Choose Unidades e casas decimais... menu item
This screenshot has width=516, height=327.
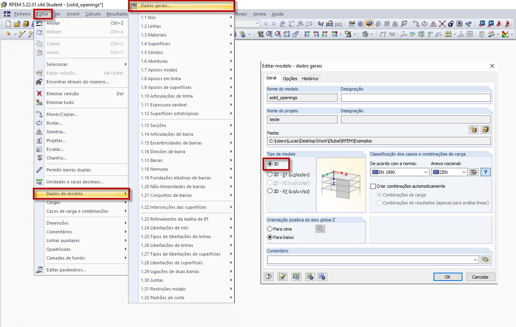click(x=81, y=182)
